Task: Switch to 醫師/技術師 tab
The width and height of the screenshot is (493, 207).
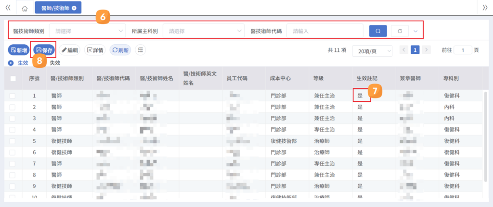Action: [55, 9]
